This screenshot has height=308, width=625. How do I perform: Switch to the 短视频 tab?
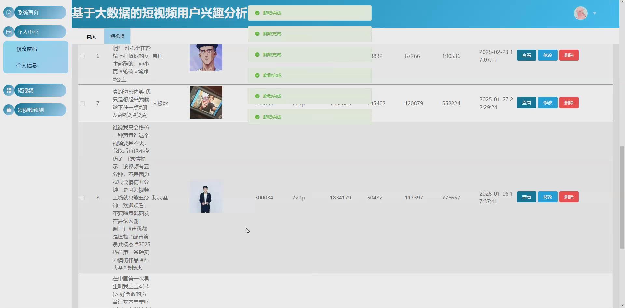coord(117,36)
